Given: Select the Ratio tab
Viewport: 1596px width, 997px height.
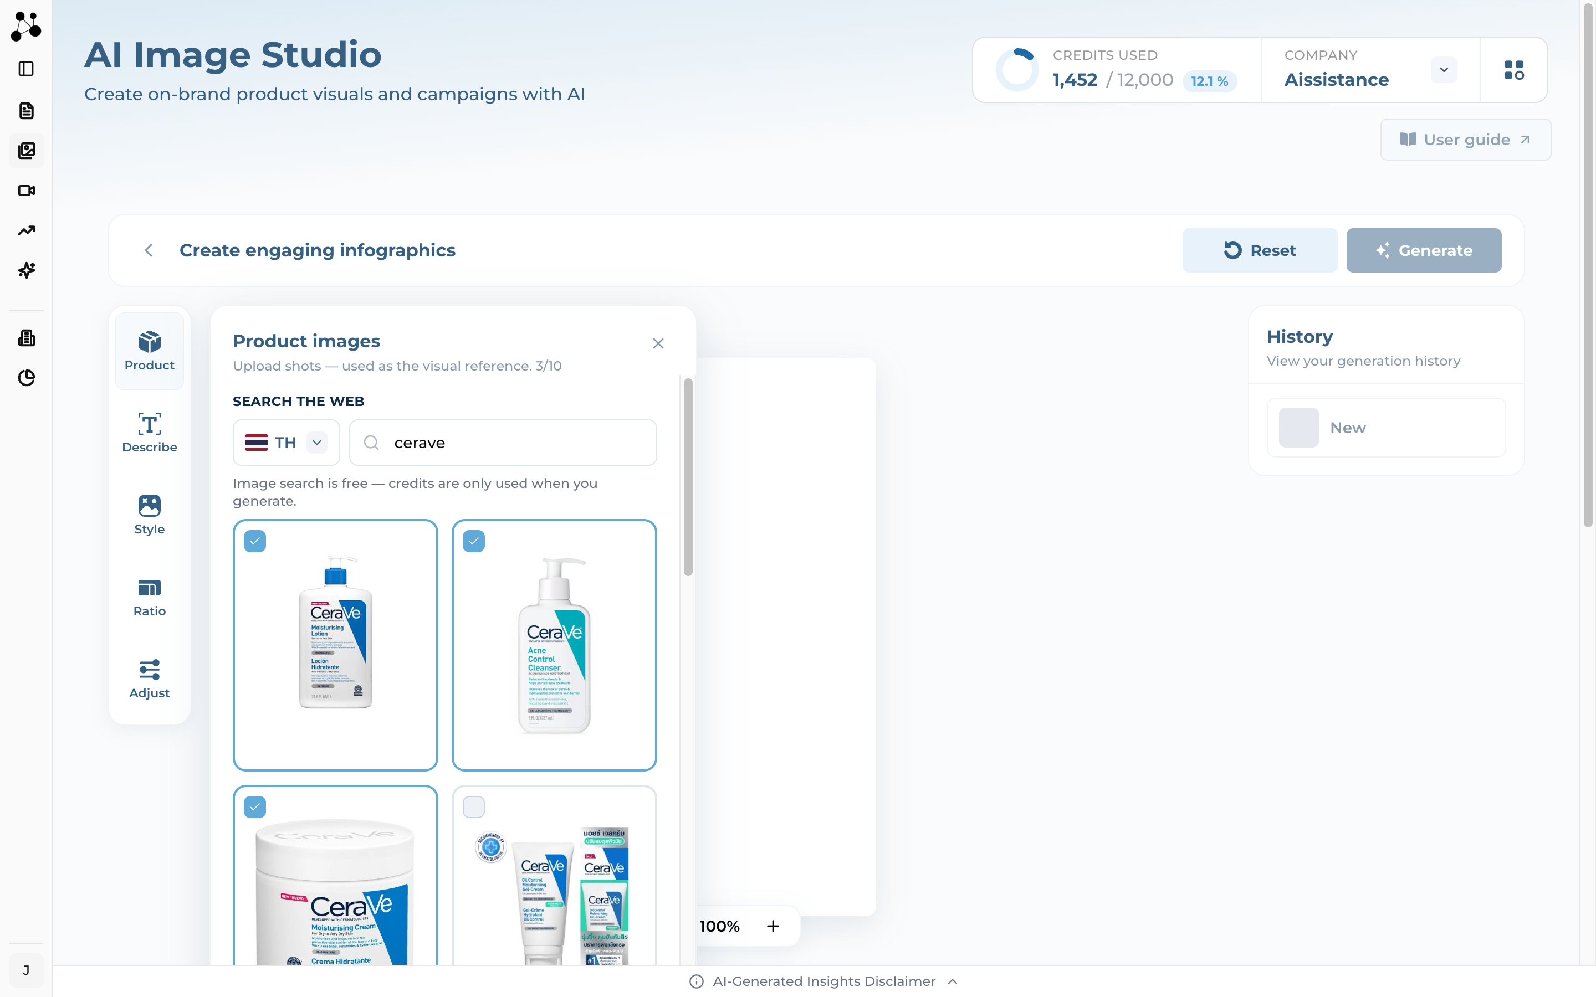Looking at the screenshot, I should pyautogui.click(x=150, y=598).
